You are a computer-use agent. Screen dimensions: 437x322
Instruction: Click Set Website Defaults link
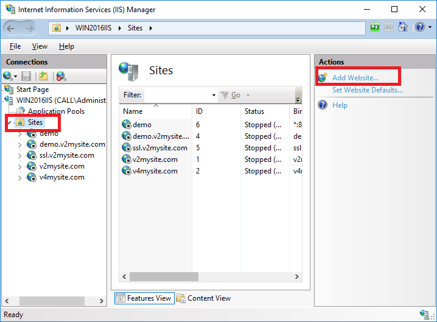point(368,90)
